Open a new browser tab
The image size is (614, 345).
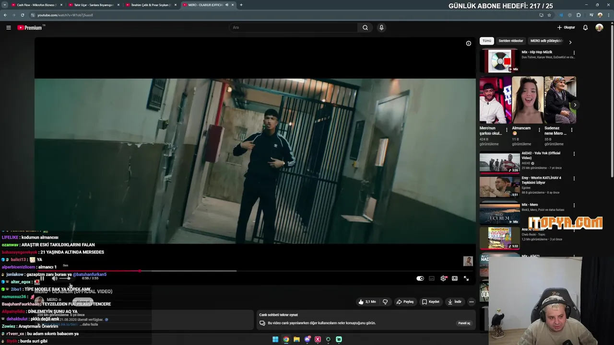click(x=241, y=5)
